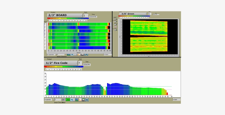Viewport: 225px width, 115px height.
Task: Open the 2/3" BOARD product dropdown
Action: pyautogui.click(x=65, y=15)
